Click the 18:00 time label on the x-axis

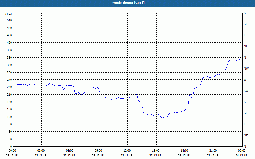click(x=185, y=151)
